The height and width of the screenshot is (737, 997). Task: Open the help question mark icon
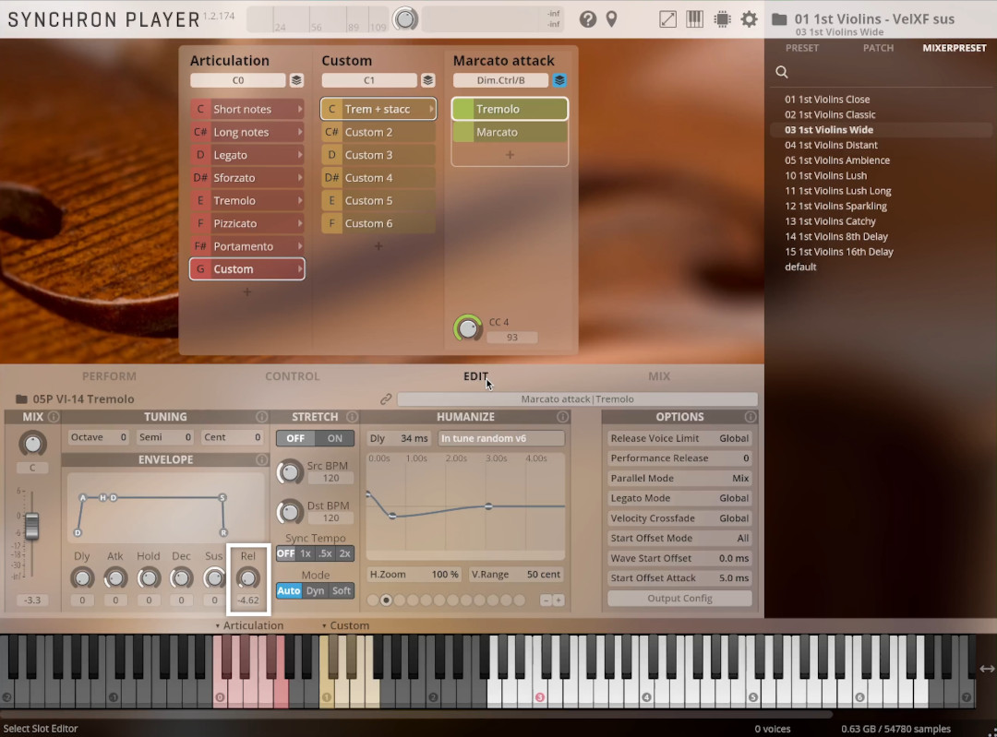[587, 19]
